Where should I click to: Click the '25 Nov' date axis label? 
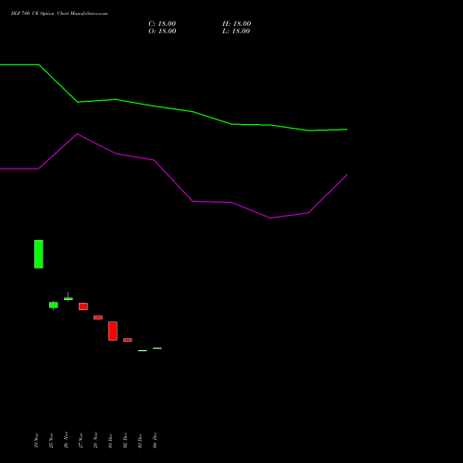51,440
